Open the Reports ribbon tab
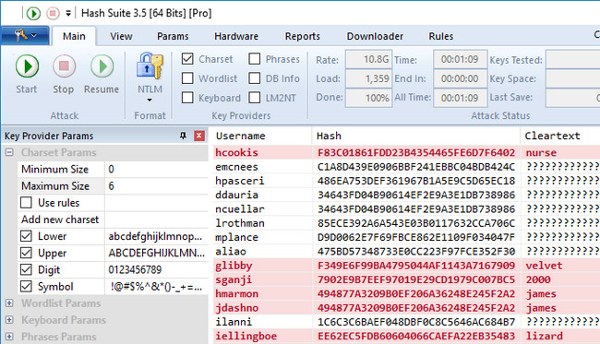Viewport: 600px width, 344px height. (302, 36)
